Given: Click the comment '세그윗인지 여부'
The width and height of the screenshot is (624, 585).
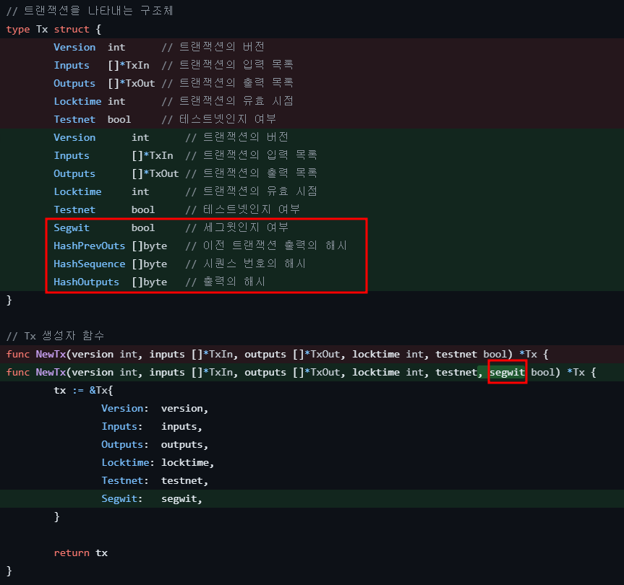Looking at the screenshot, I should [x=246, y=227].
